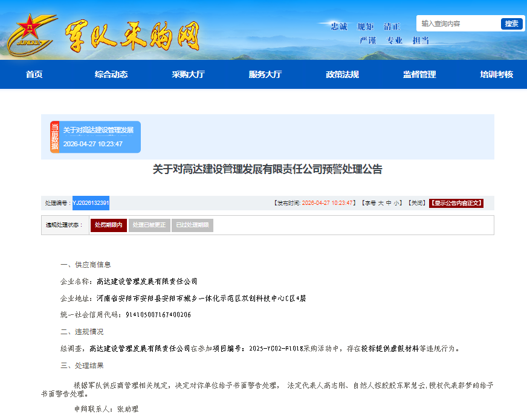Image resolution: width=527 pixels, height=414 pixels.
Task: Open the 综合动态 navigation item
Action: (x=111, y=74)
